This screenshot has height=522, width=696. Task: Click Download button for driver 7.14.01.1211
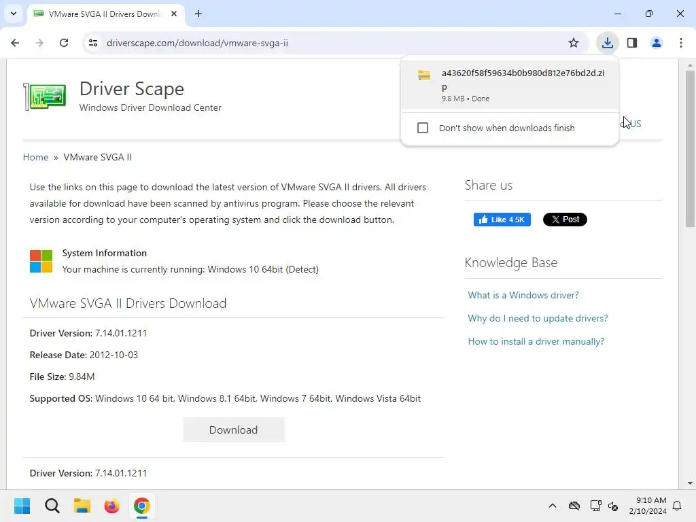tap(234, 430)
